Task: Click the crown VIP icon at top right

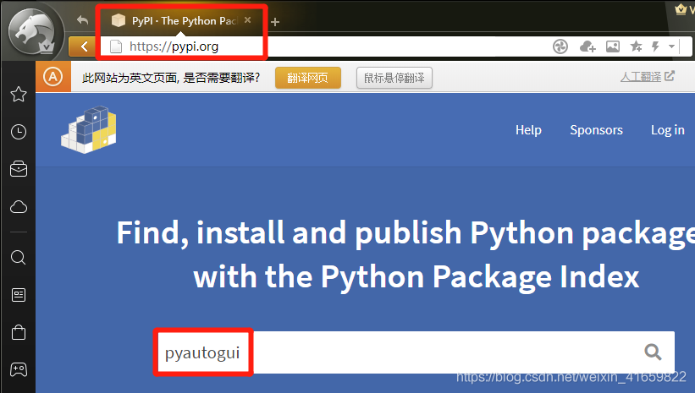Action: (x=681, y=8)
